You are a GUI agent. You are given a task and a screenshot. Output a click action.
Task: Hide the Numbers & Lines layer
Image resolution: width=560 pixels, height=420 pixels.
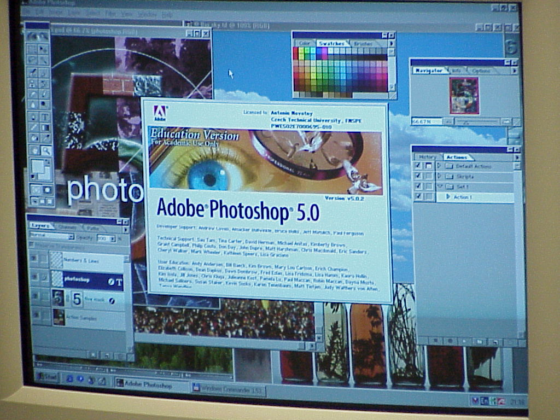coord(33,258)
